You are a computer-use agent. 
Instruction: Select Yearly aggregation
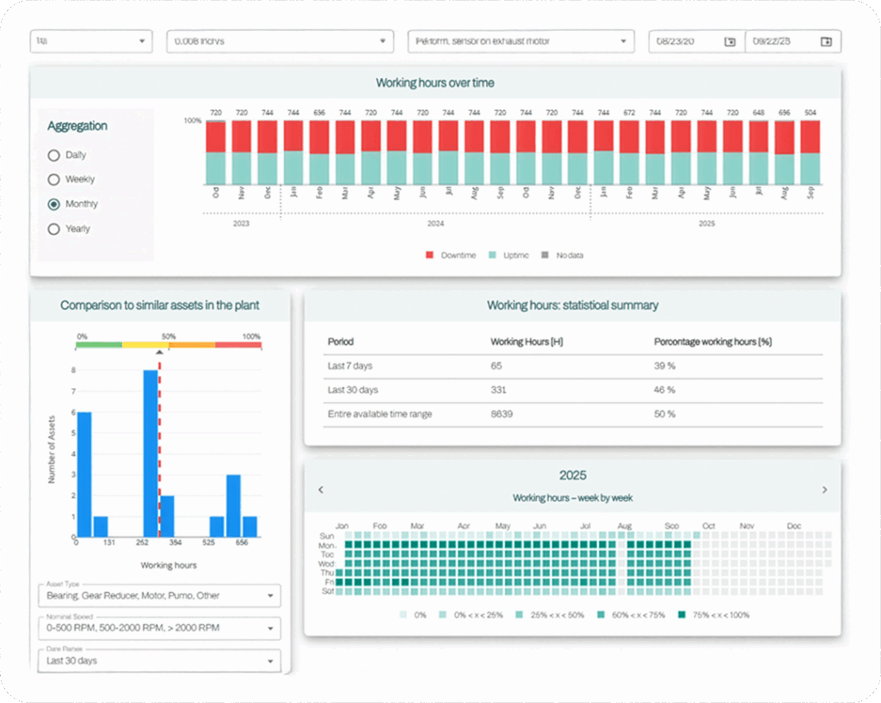[54, 229]
